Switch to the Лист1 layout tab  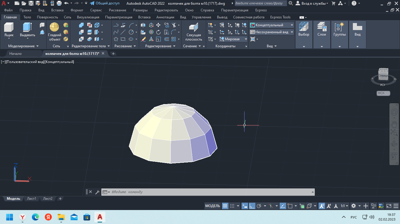click(32, 199)
